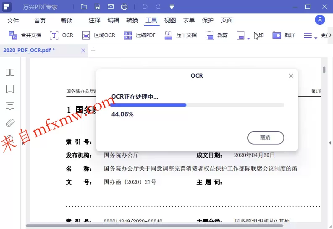Click document number 国办函〔2020〕27号
Screen dimensions: 333x229
tap(130, 182)
